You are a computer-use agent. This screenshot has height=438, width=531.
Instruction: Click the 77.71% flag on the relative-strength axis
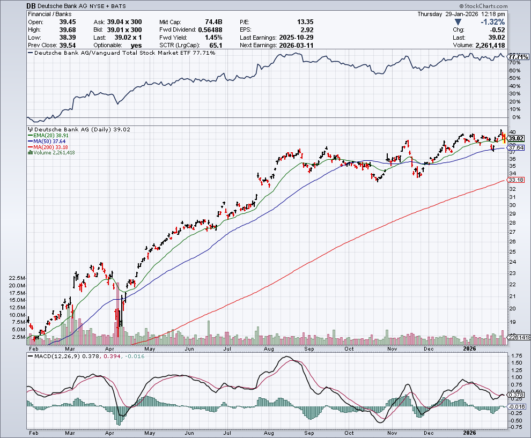click(519, 56)
